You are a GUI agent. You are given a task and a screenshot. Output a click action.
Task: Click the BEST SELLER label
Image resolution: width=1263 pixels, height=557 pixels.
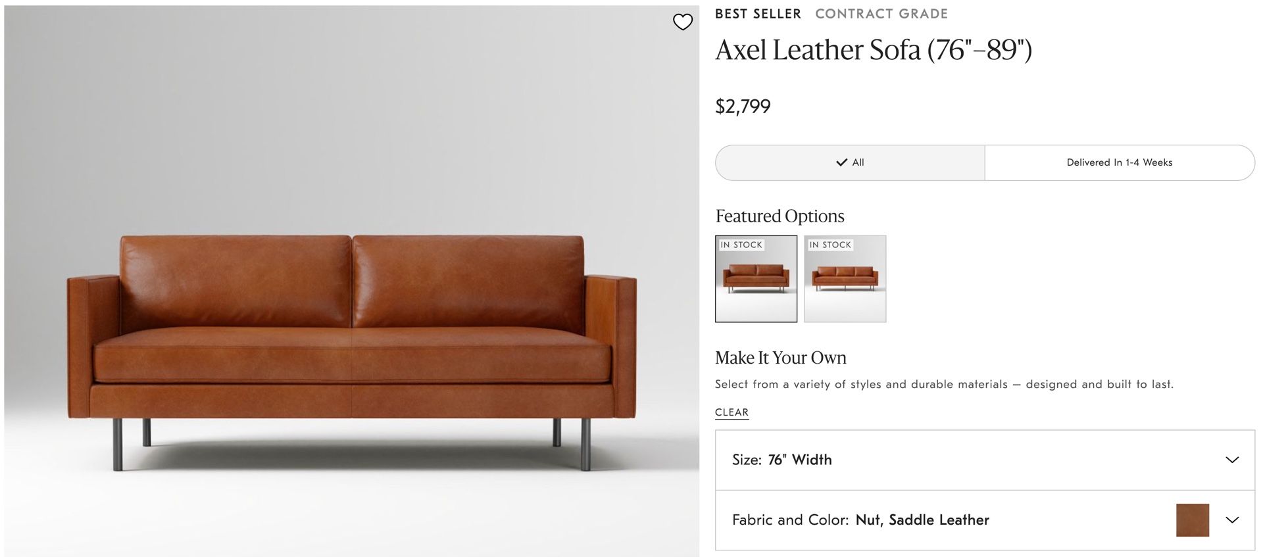click(x=757, y=13)
